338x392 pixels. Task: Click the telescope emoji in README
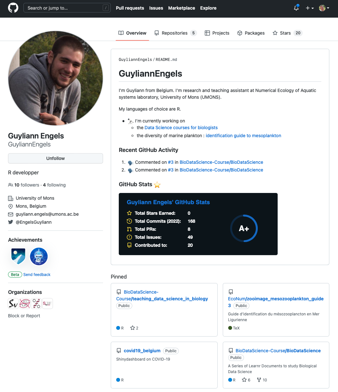pyautogui.click(x=130, y=121)
